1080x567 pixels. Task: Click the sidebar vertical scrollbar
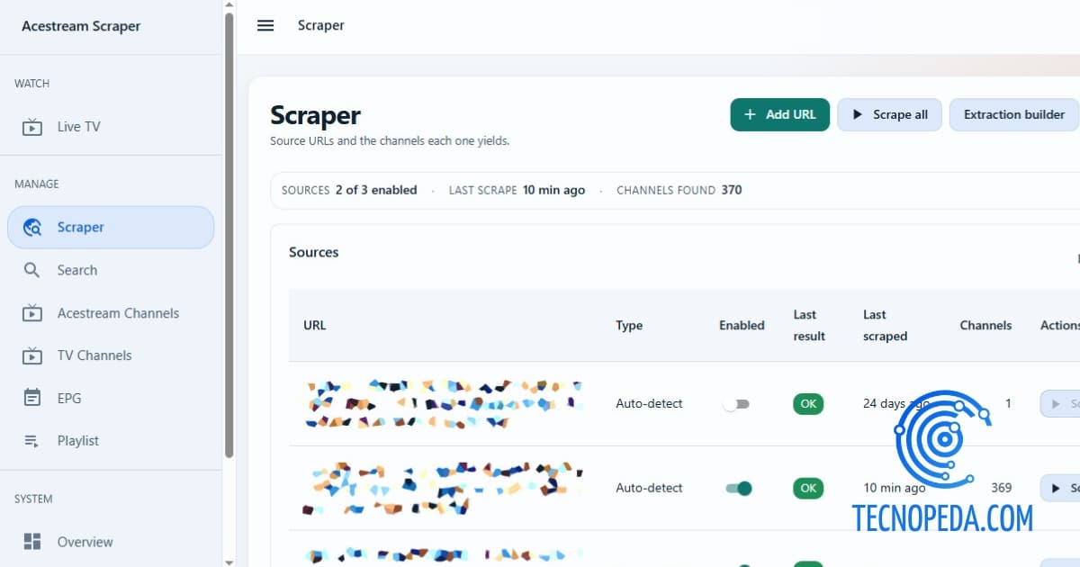[x=229, y=234]
